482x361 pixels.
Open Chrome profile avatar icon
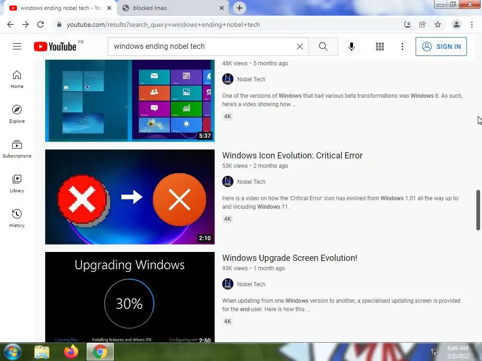click(457, 24)
